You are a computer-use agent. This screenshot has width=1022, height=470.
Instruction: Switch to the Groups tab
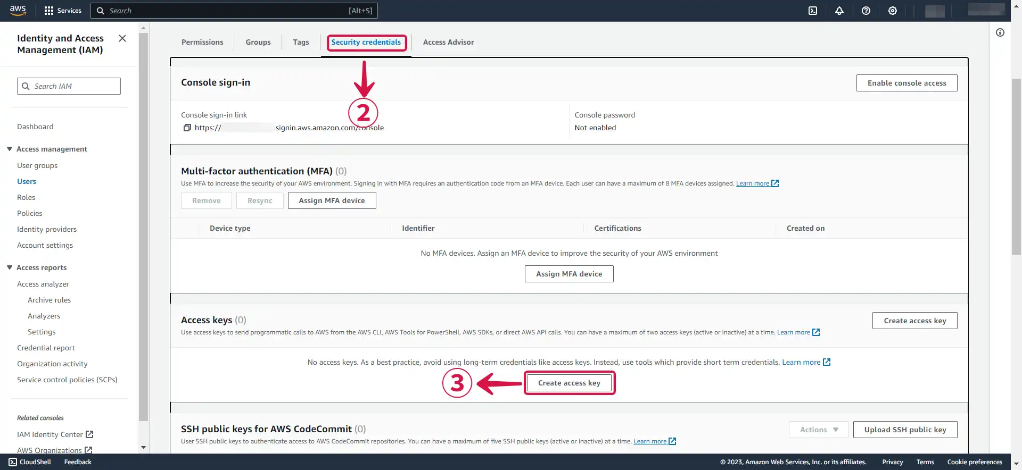point(258,42)
